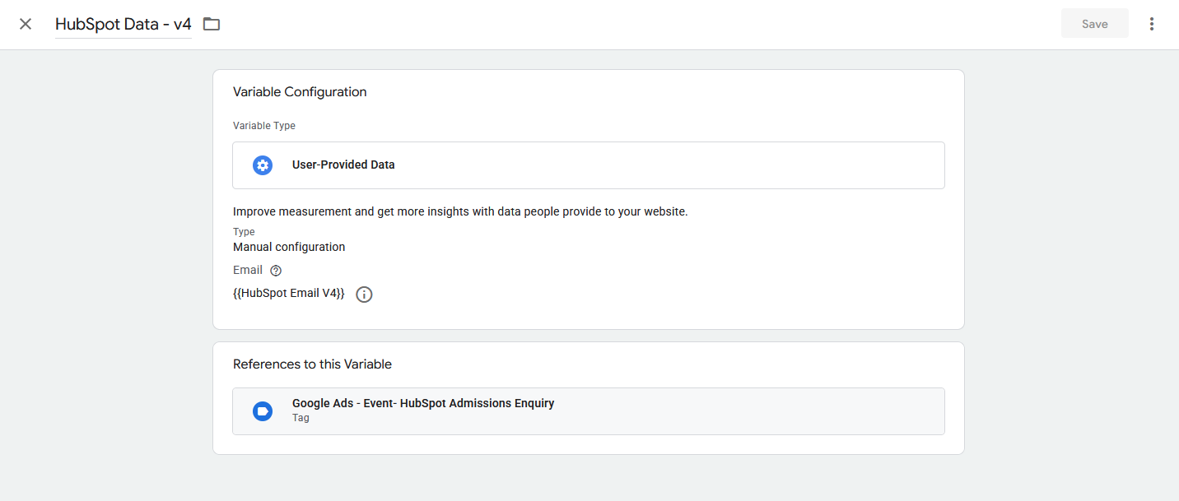Click the Variable Configuration heading
This screenshot has width=1179, height=501.
tap(300, 92)
